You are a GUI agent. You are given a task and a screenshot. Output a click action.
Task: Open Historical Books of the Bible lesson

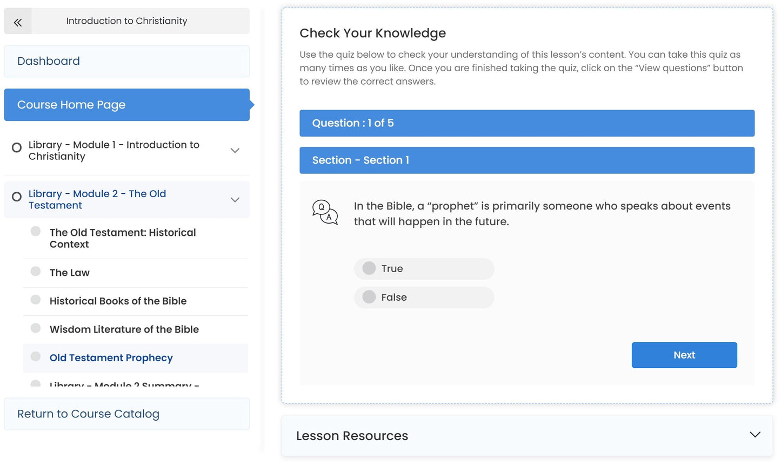[x=118, y=301]
